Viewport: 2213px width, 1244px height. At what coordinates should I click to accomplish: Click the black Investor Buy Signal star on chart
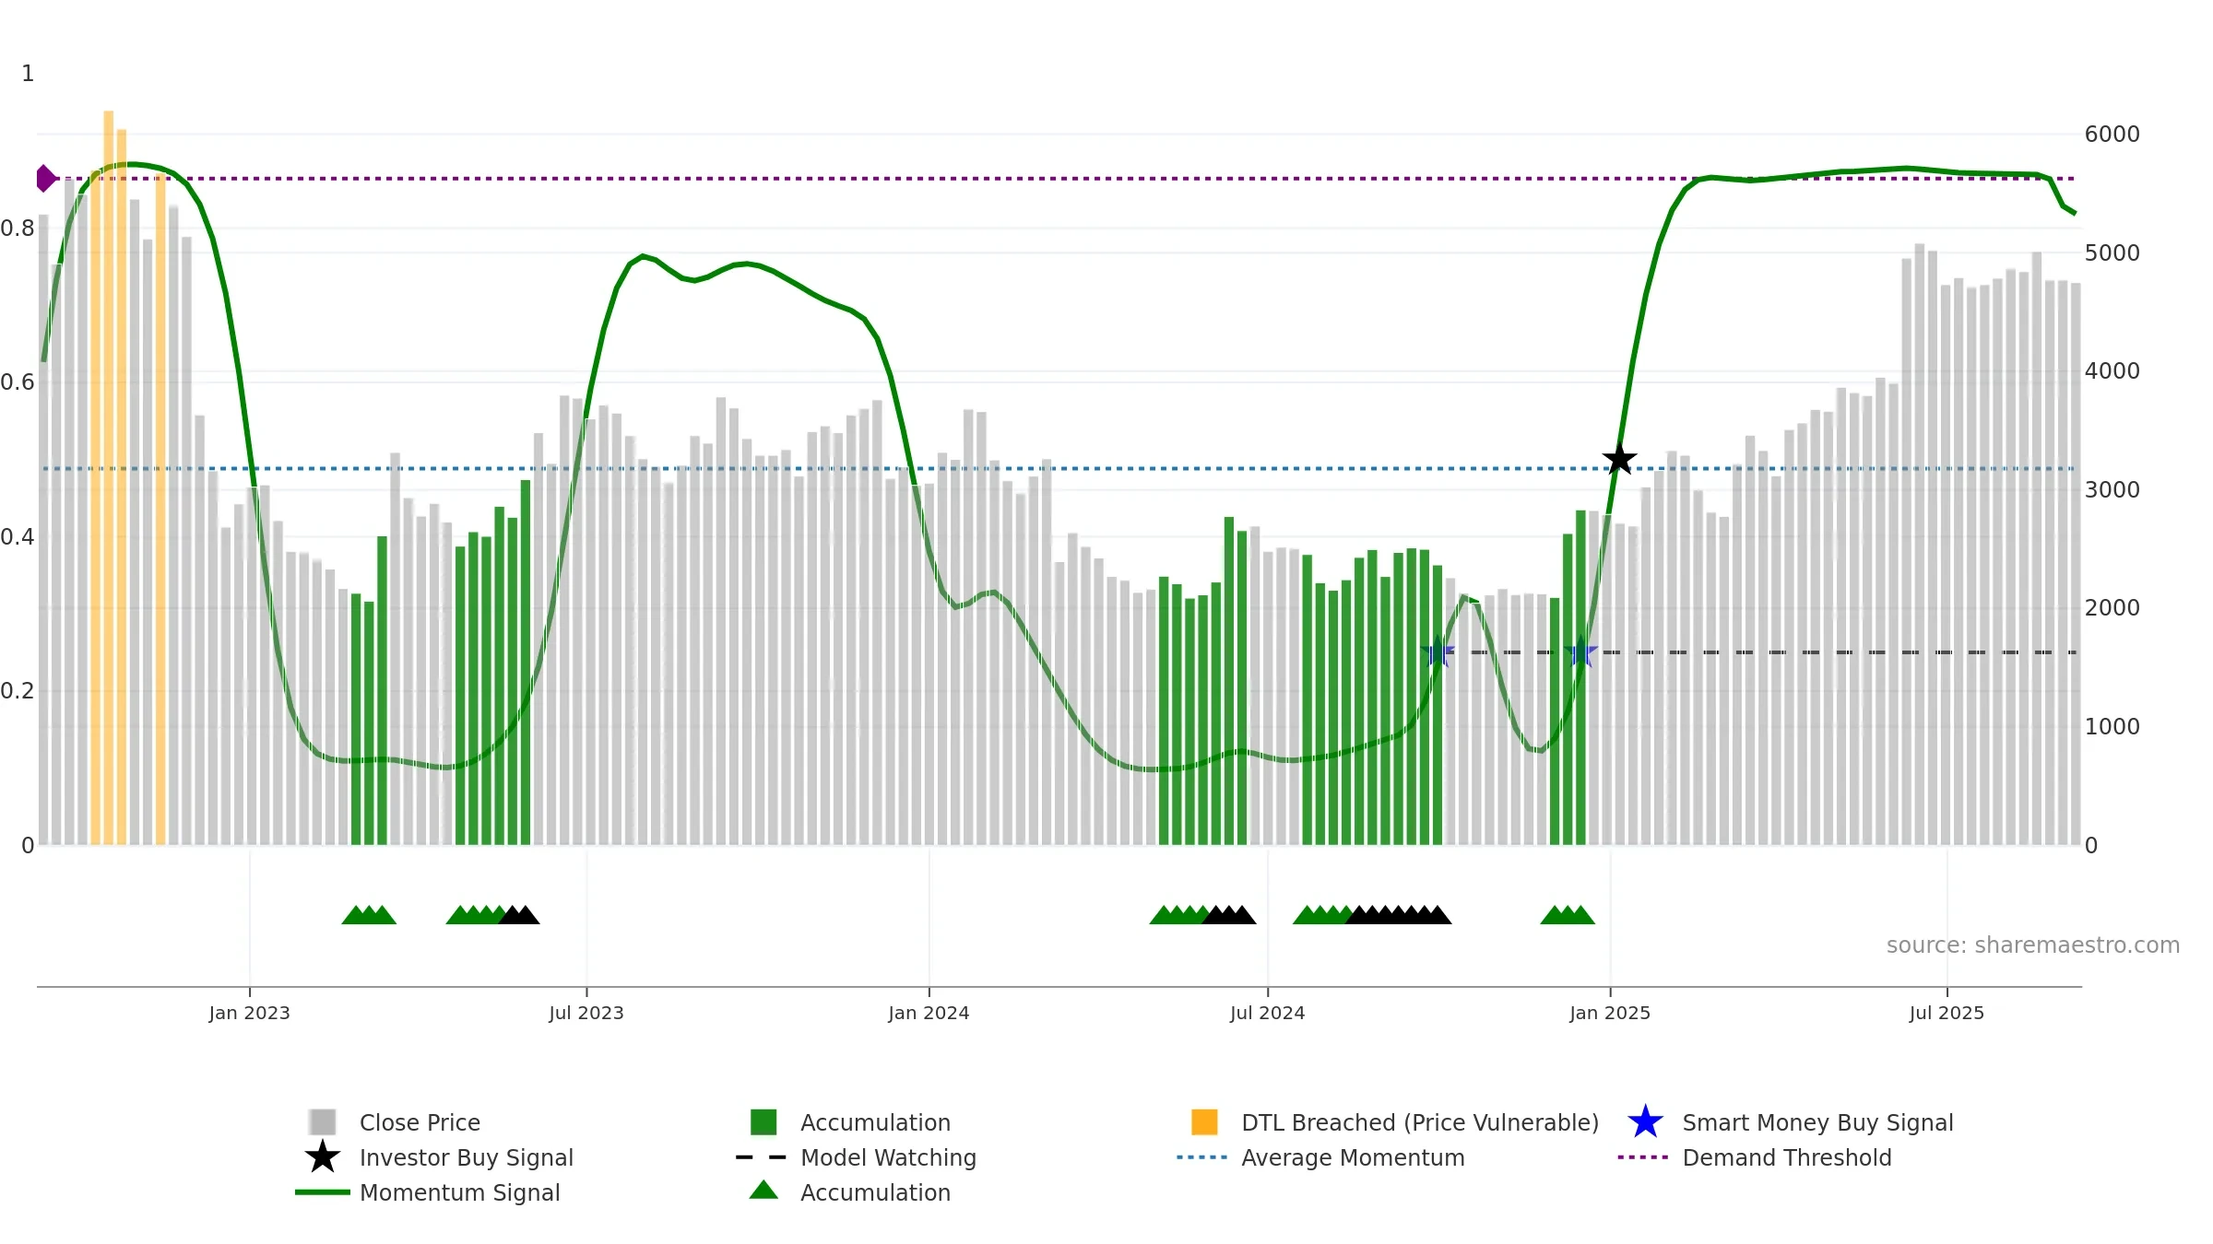pyautogui.click(x=1619, y=458)
